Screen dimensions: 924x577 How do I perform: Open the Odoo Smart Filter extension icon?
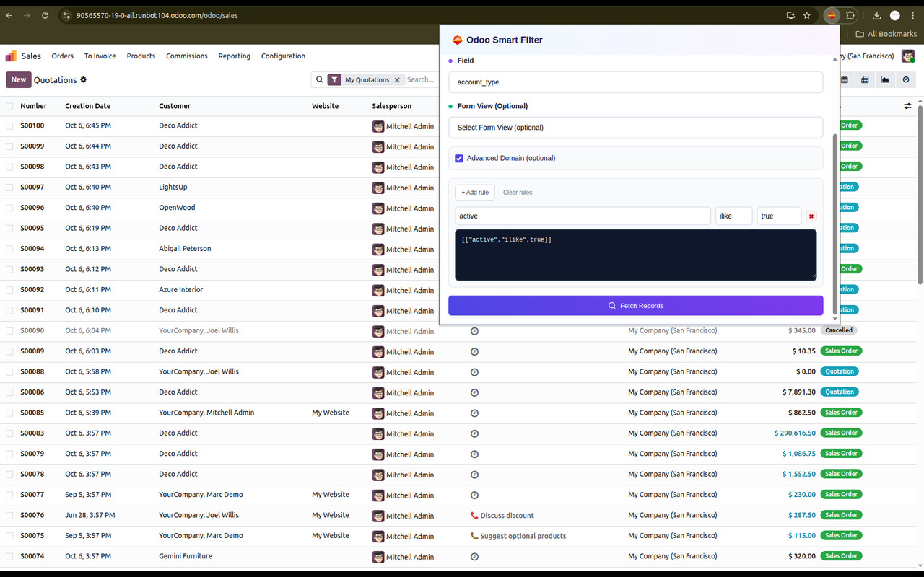[x=832, y=15]
